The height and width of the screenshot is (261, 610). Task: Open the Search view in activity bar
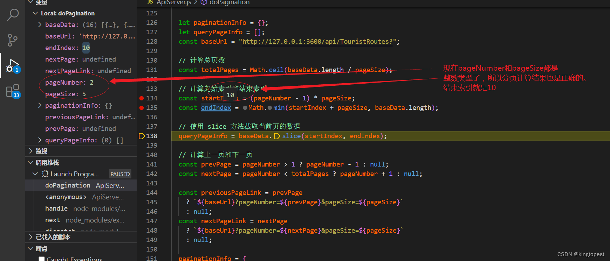pos(13,15)
